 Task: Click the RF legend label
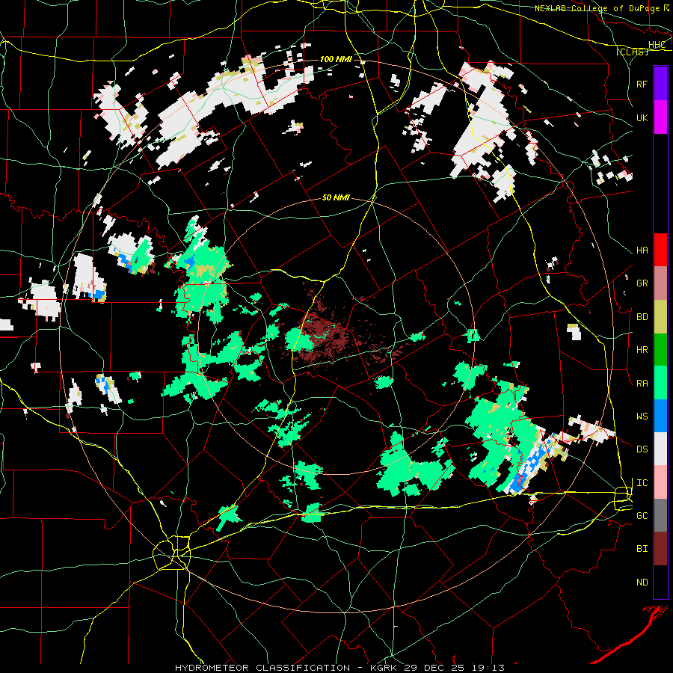(x=642, y=84)
